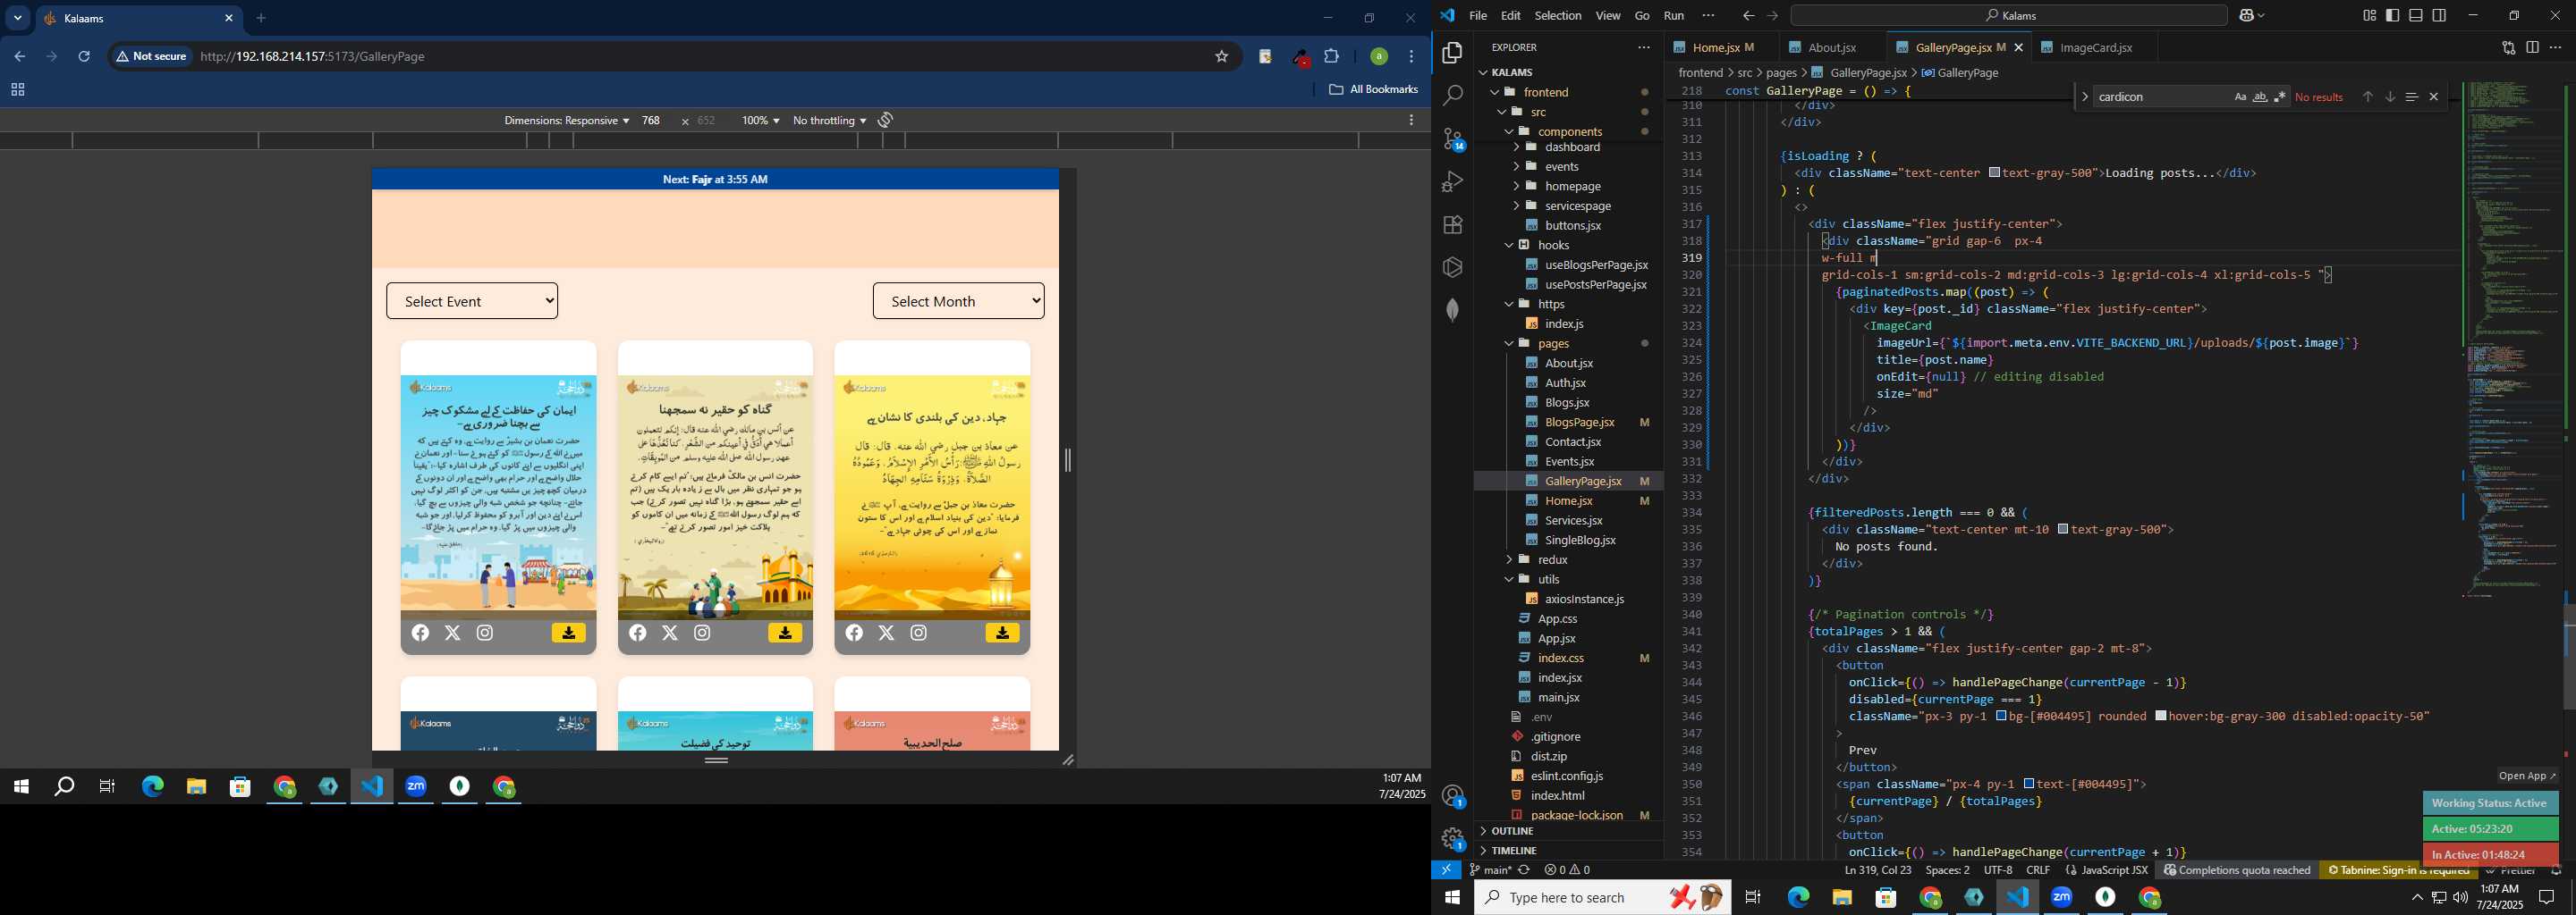Switch to About.jsx editor tab

[1833, 48]
